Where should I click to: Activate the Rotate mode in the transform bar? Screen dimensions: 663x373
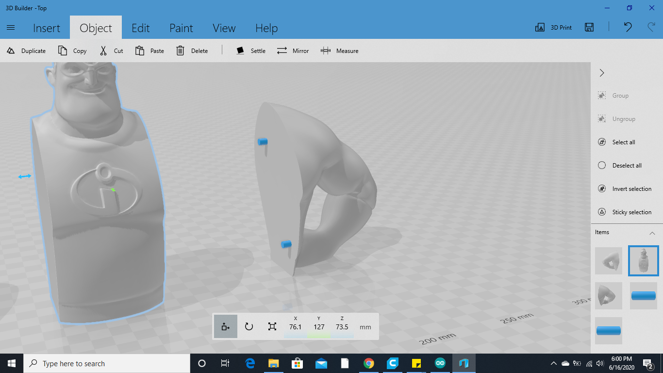(x=249, y=326)
